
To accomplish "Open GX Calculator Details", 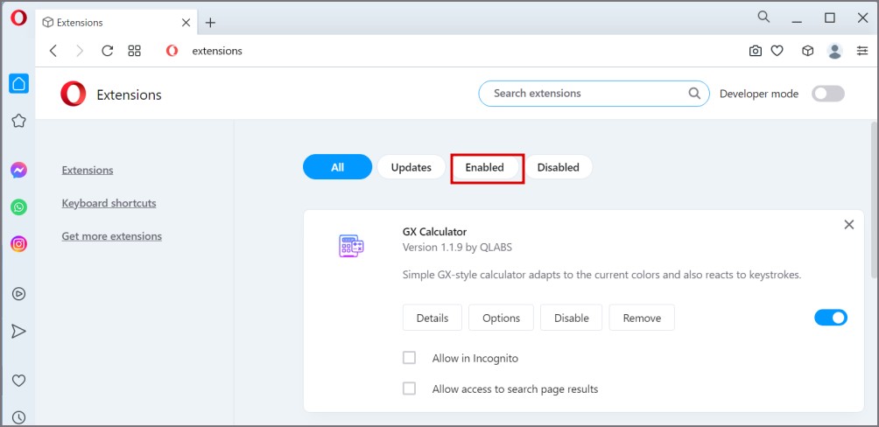I will (x=432, y=318).
